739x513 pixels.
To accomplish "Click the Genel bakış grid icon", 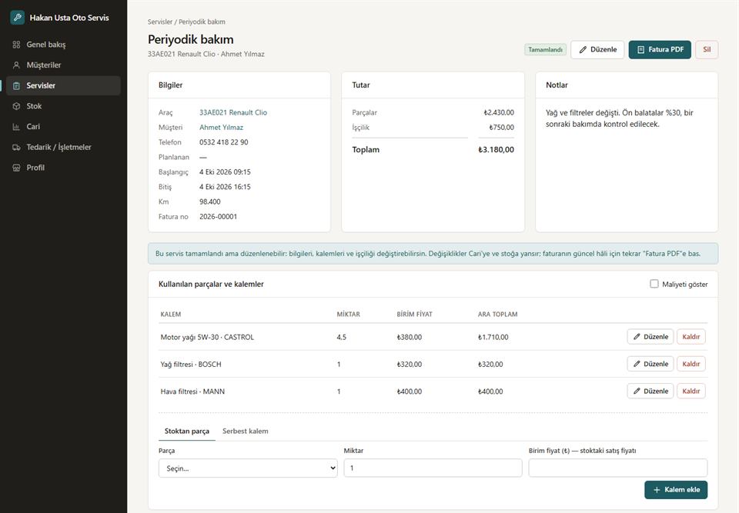I will pos(16,45).
